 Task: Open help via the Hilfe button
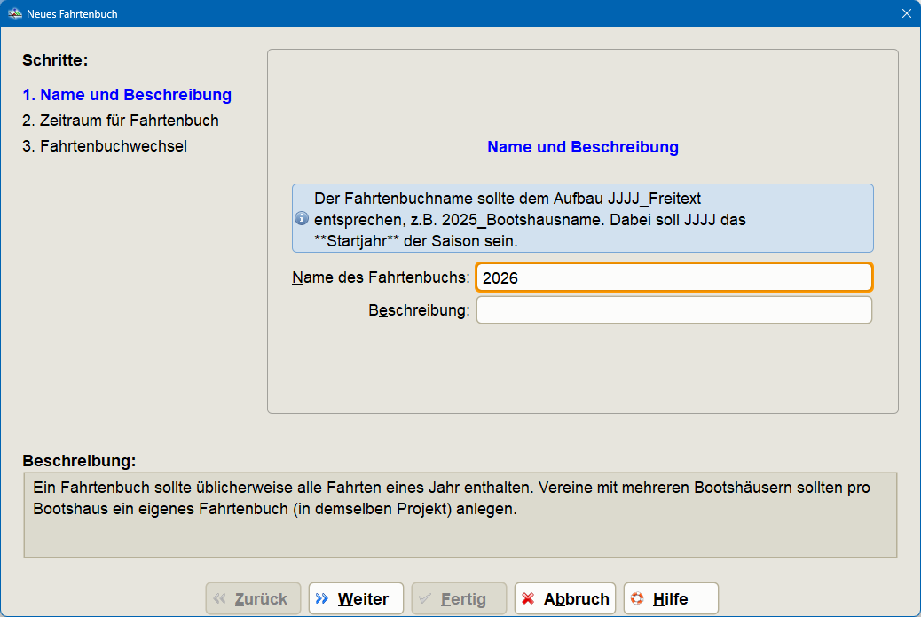tap(670, 598)
